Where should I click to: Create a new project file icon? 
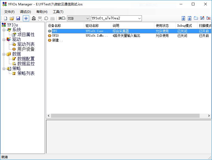point(6,18)
